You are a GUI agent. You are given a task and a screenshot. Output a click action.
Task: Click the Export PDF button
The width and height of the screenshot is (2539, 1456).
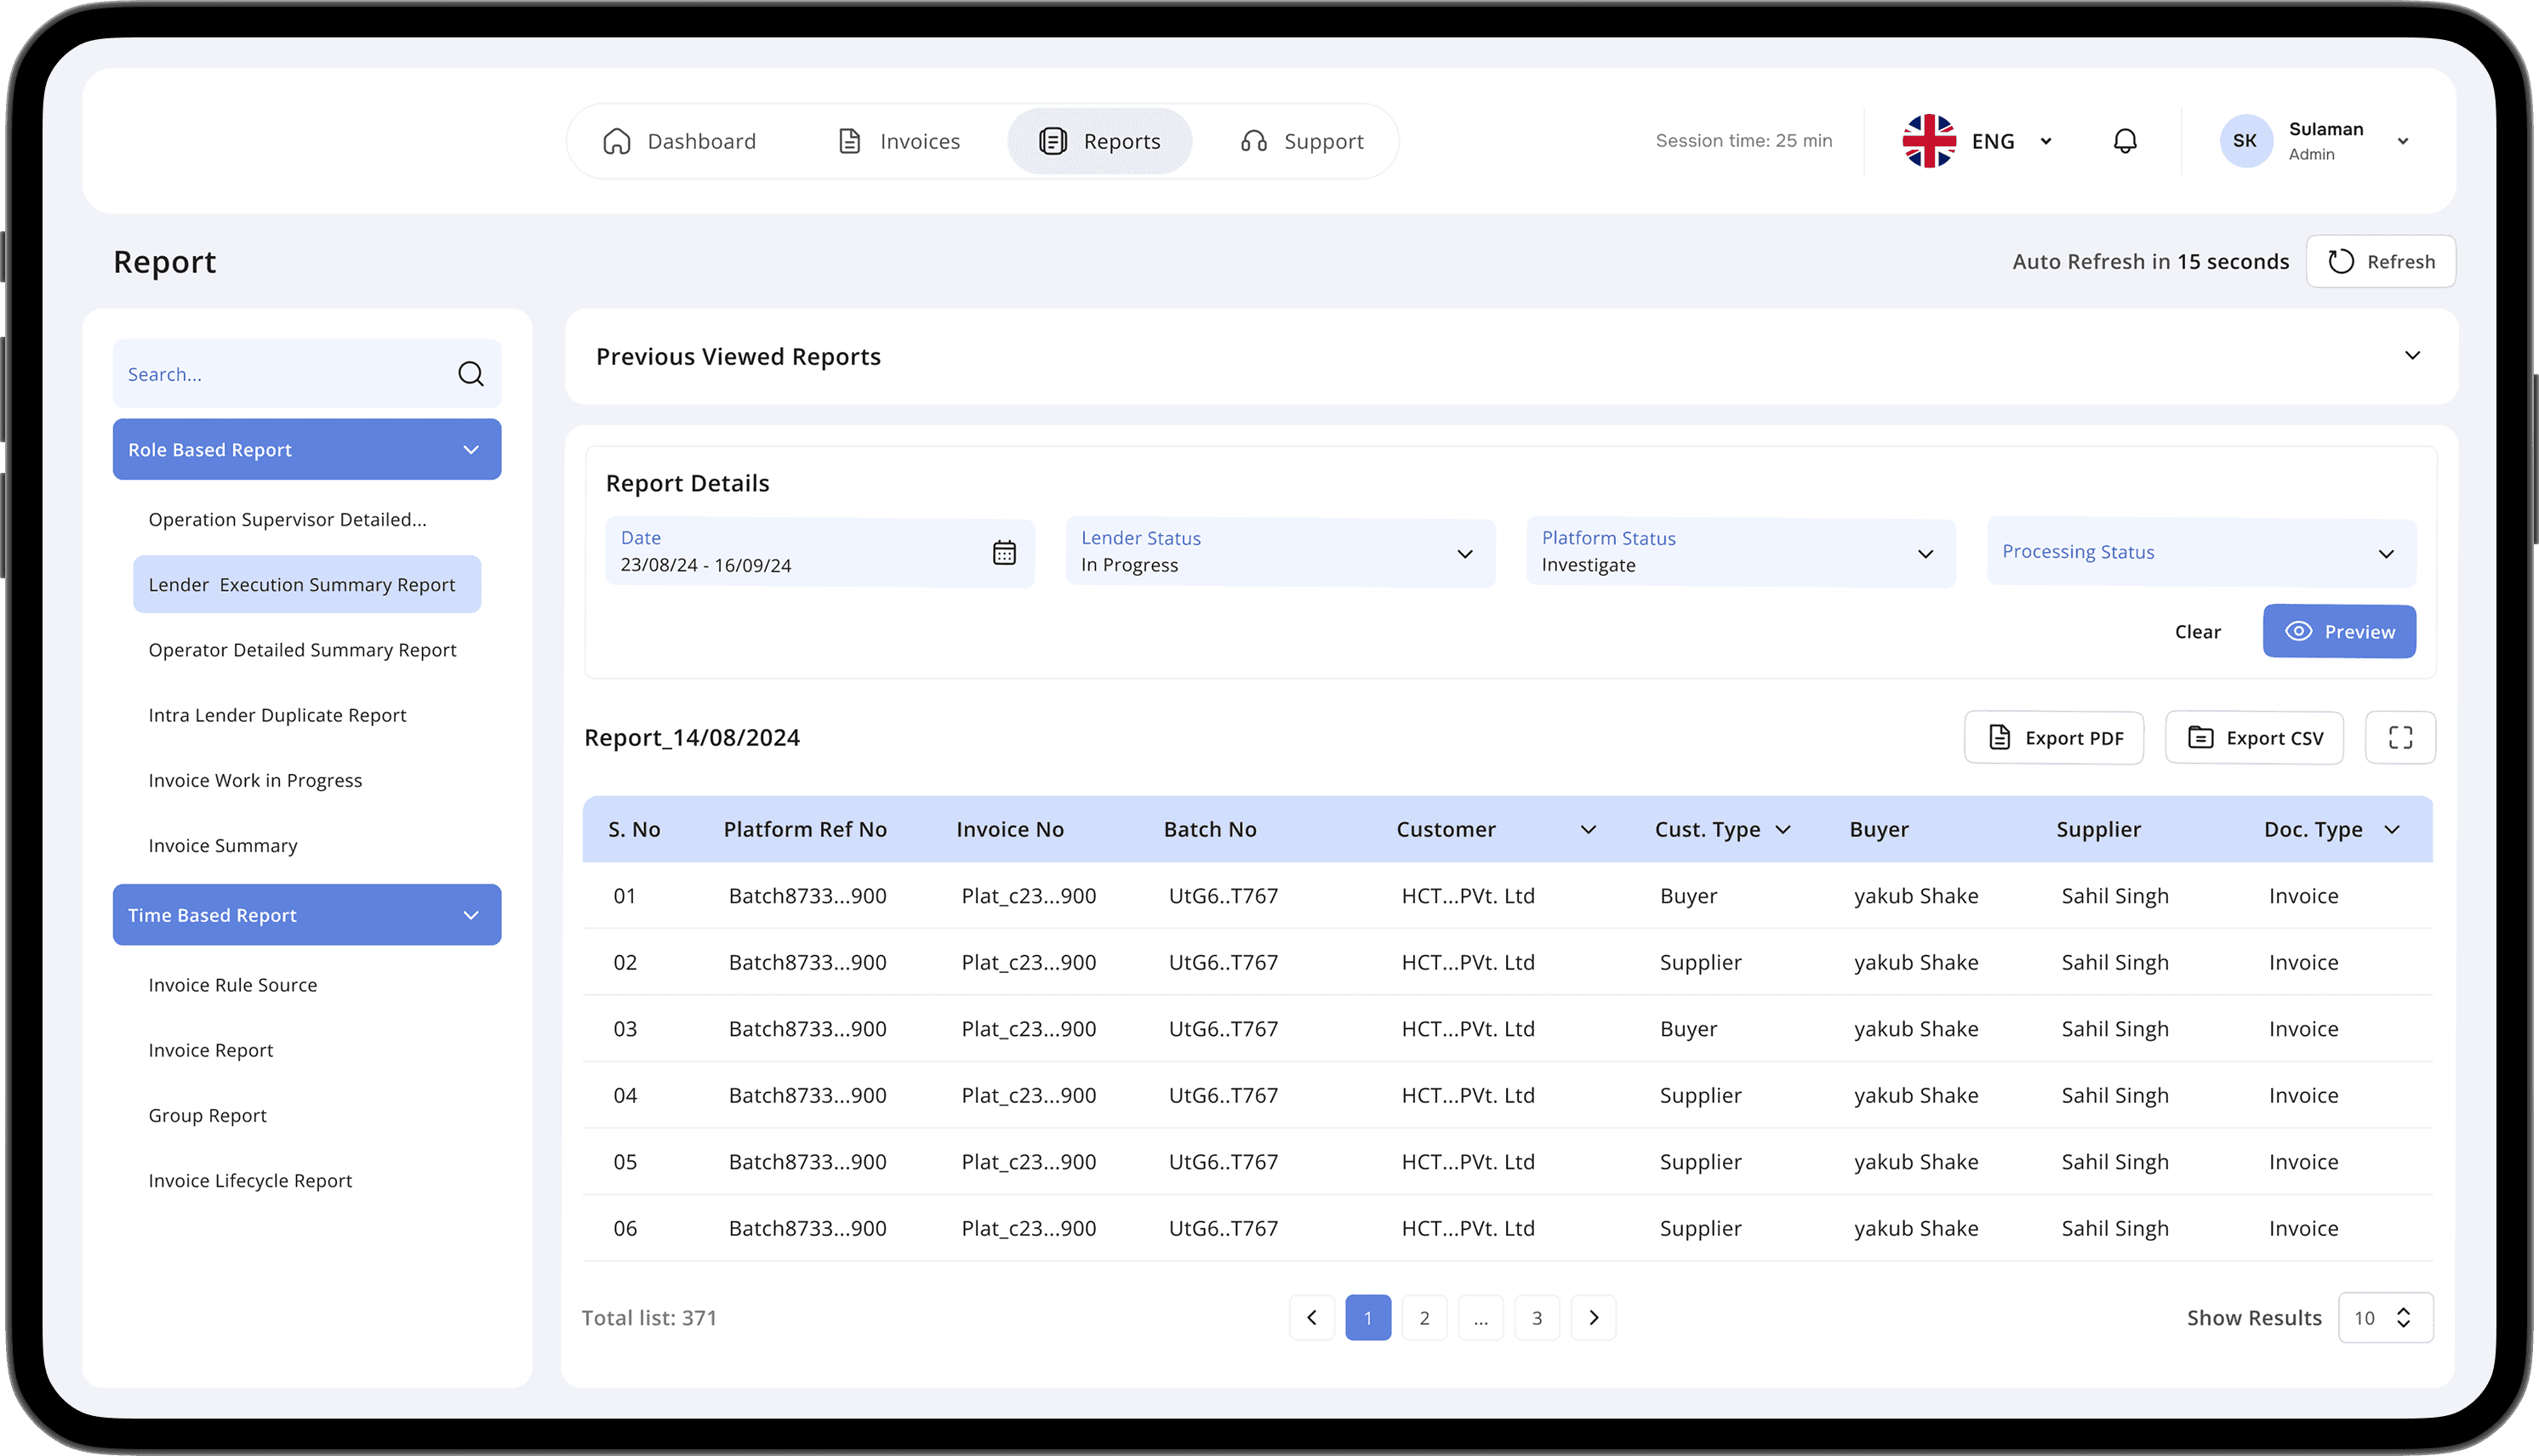click(x=2054, y=738)
